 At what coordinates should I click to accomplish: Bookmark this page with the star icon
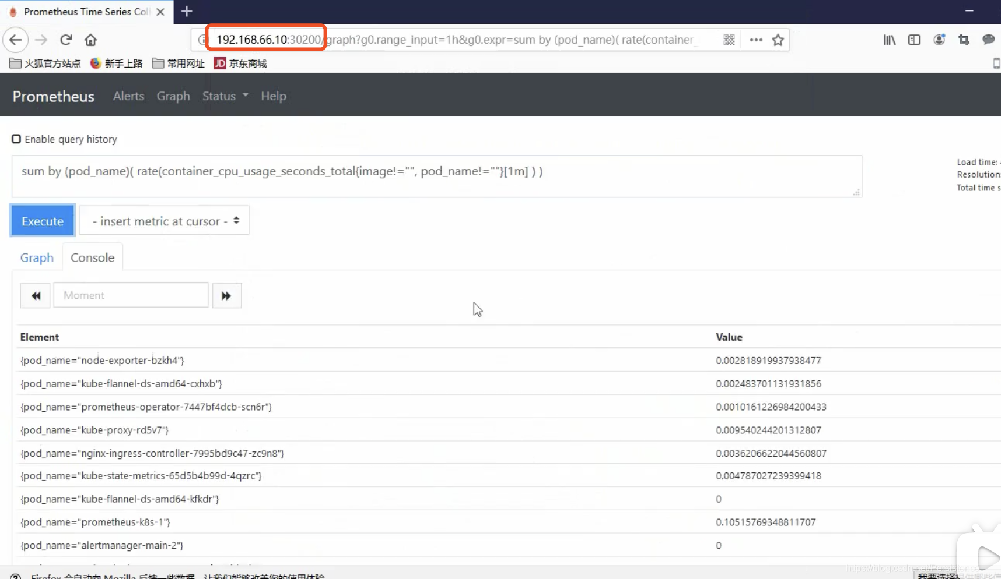tap(778, 40)
